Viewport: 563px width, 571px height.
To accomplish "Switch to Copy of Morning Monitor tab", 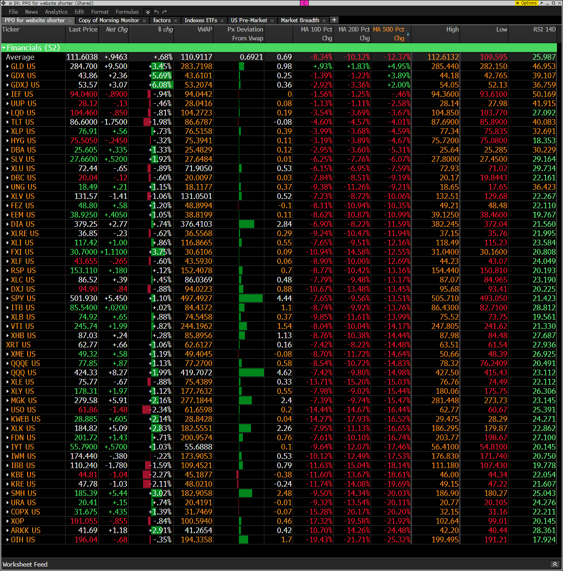I will coord(109,20).
